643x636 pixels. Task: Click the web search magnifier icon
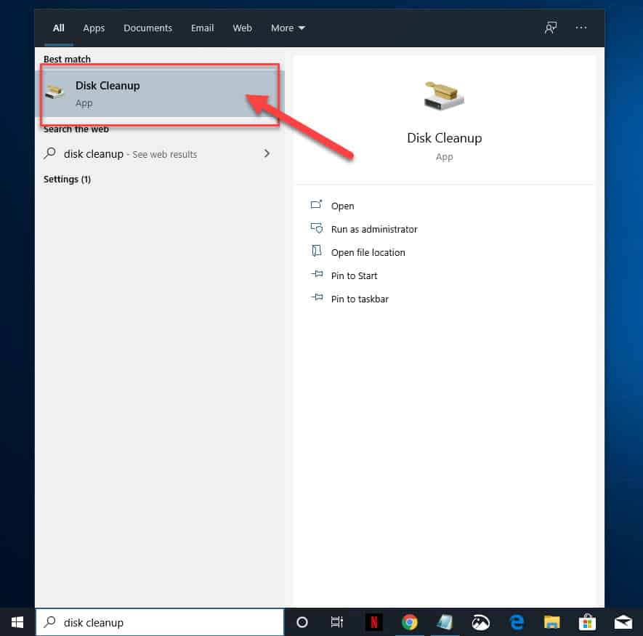pos(49,153)
